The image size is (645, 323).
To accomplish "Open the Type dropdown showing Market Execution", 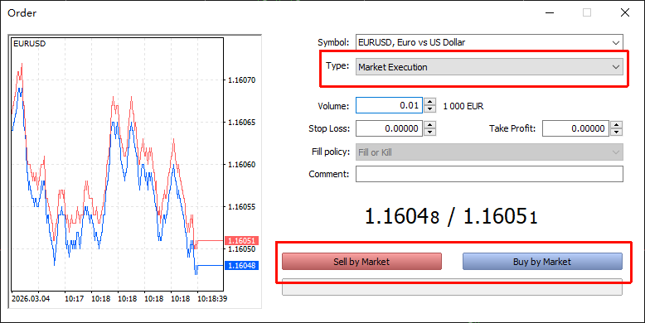I will coord(489,67).
